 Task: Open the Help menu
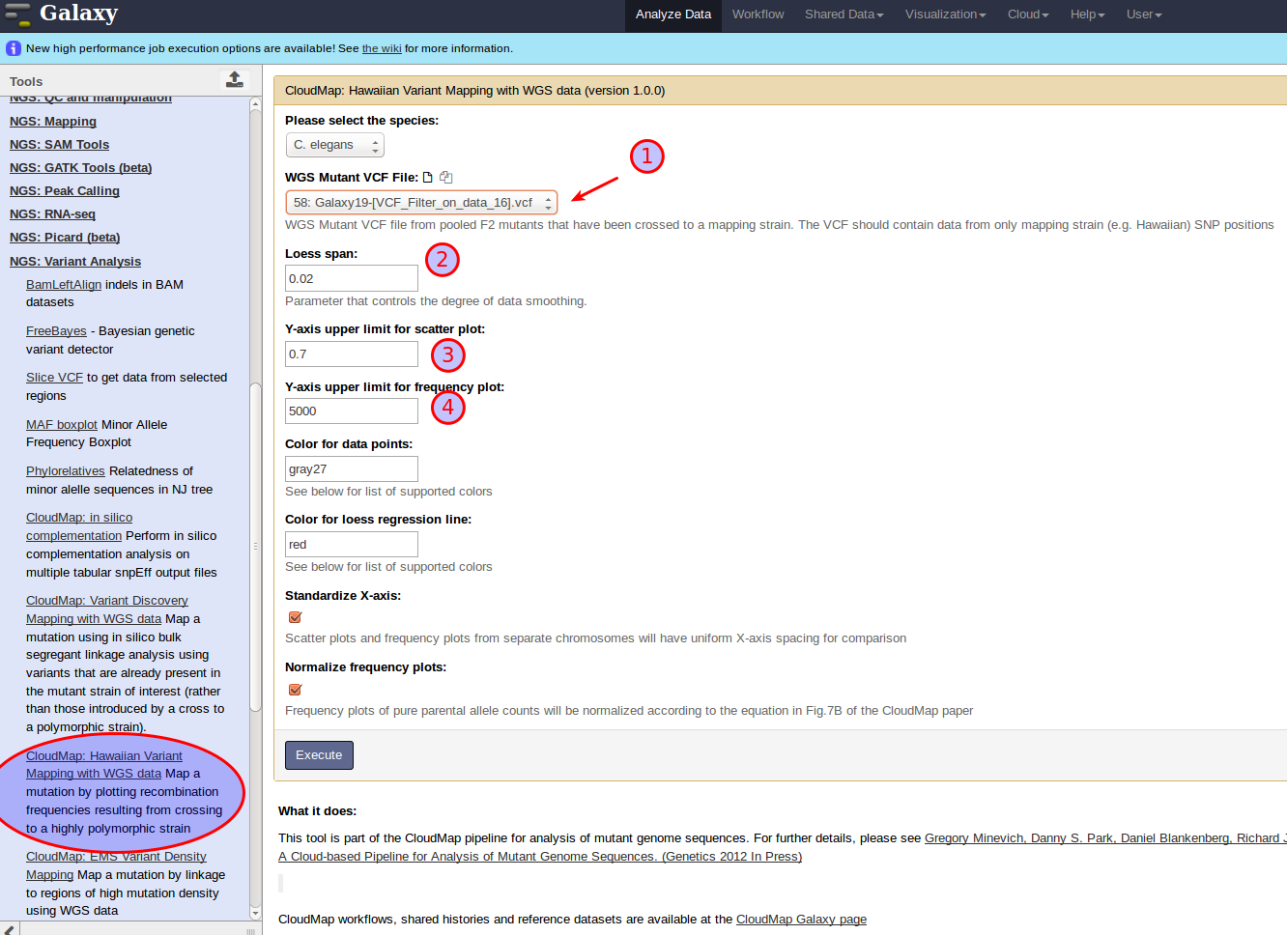click(1087, 14)
